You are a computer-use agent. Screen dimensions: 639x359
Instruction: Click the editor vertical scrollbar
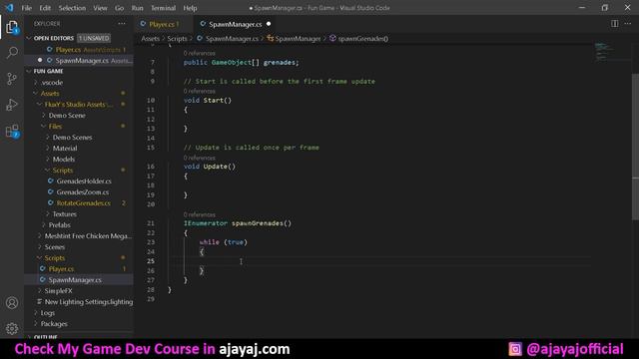tap(635, 147)
